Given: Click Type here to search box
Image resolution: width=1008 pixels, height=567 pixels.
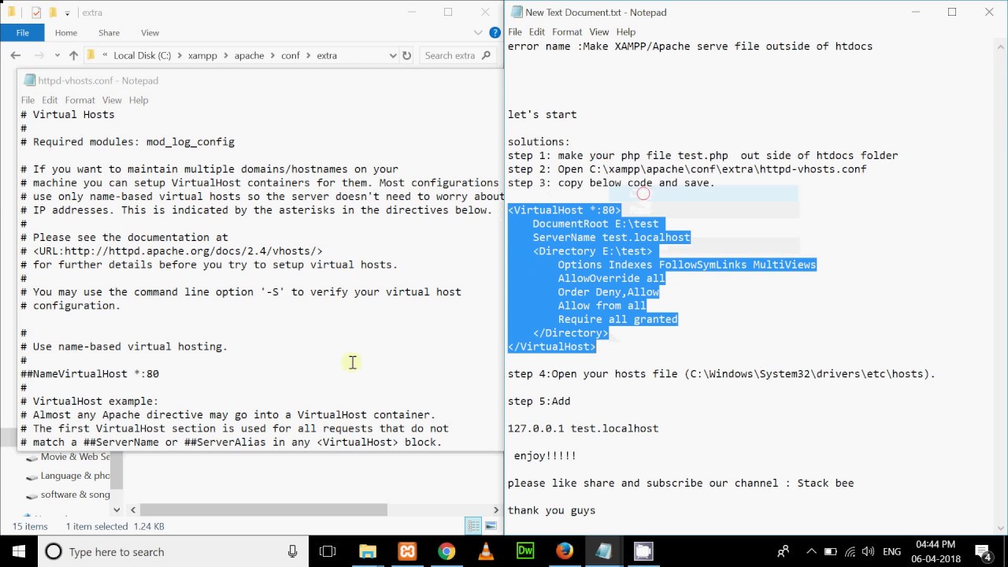Looking at the screenshot, I should [172, 551].
